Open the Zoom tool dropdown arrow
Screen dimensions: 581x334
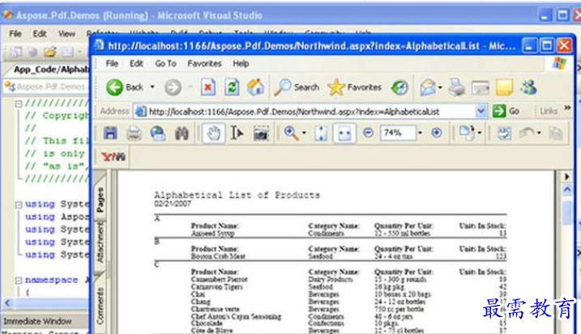coord(304,133)
